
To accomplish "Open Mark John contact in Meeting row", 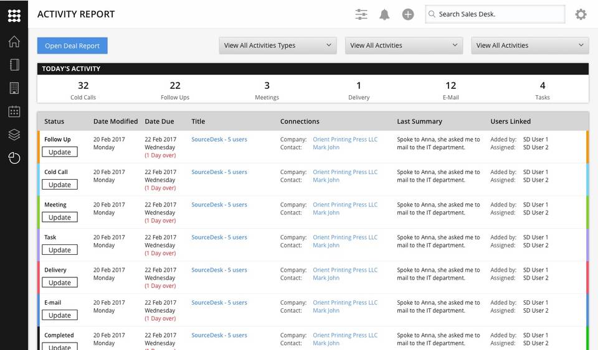I will (326, 213).
